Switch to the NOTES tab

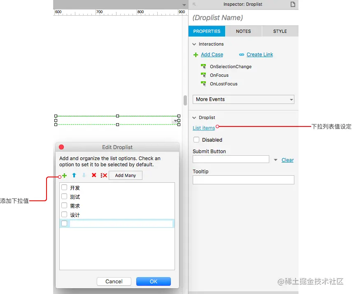tap(243, 31)
